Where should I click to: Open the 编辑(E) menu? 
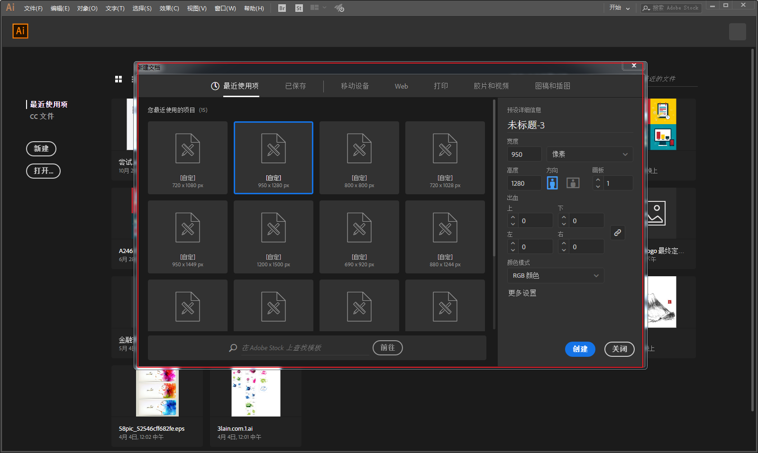coord(60,9)
